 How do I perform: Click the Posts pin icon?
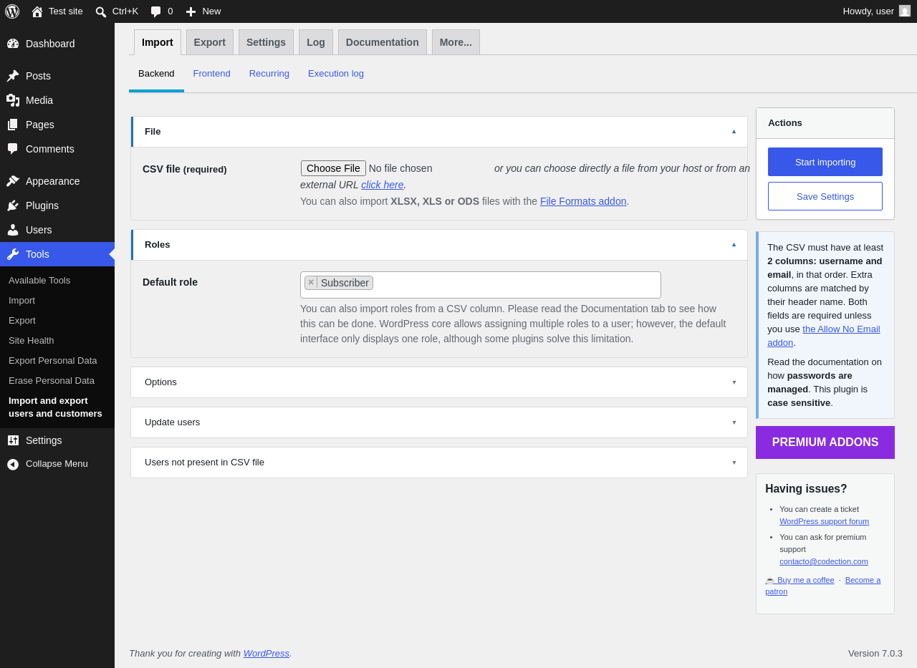[x=13, y=76]
